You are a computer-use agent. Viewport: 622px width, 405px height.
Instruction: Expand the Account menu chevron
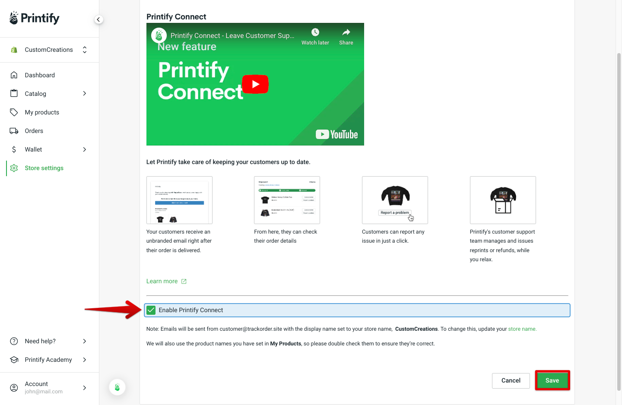coord(85,388)
